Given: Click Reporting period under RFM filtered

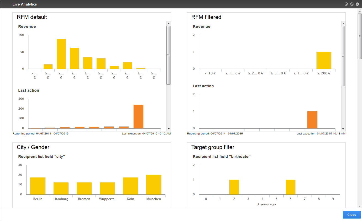Looking at the screenshot, I should coord(215,134).
